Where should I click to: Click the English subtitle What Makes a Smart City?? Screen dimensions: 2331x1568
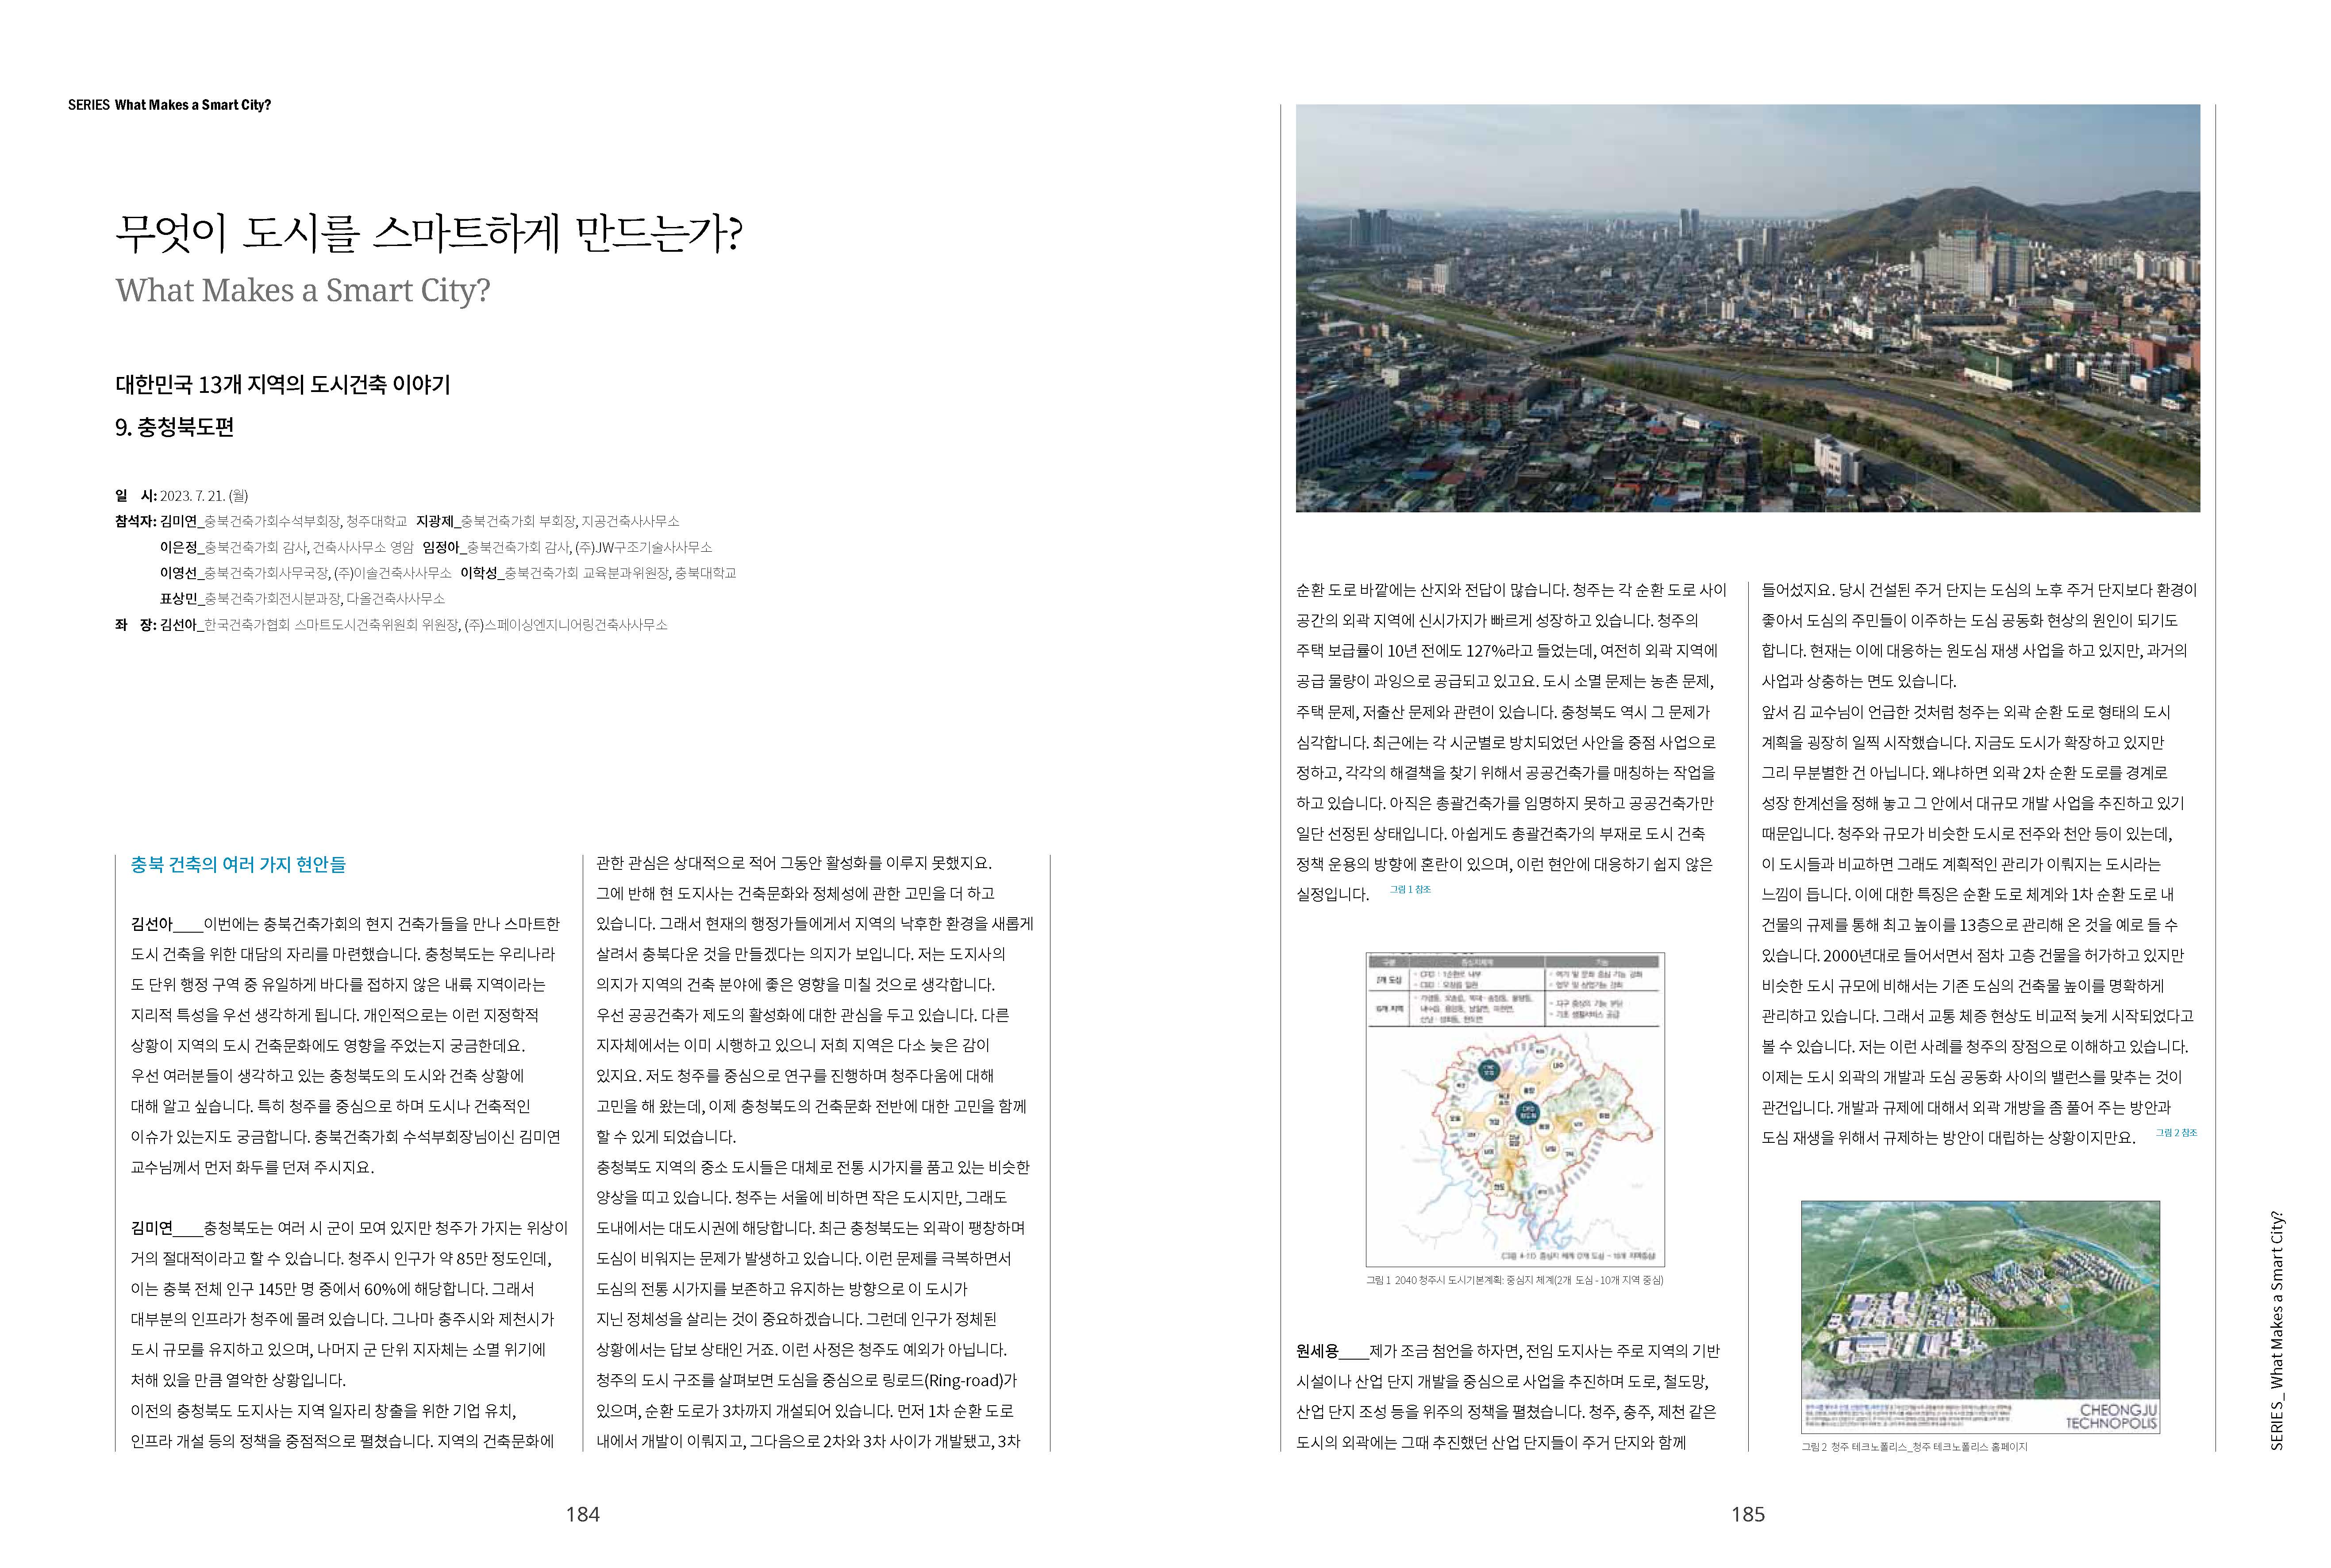tap(303, 290)
